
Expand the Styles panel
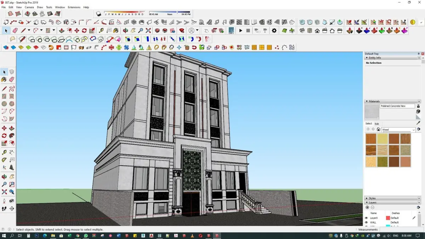367,198
